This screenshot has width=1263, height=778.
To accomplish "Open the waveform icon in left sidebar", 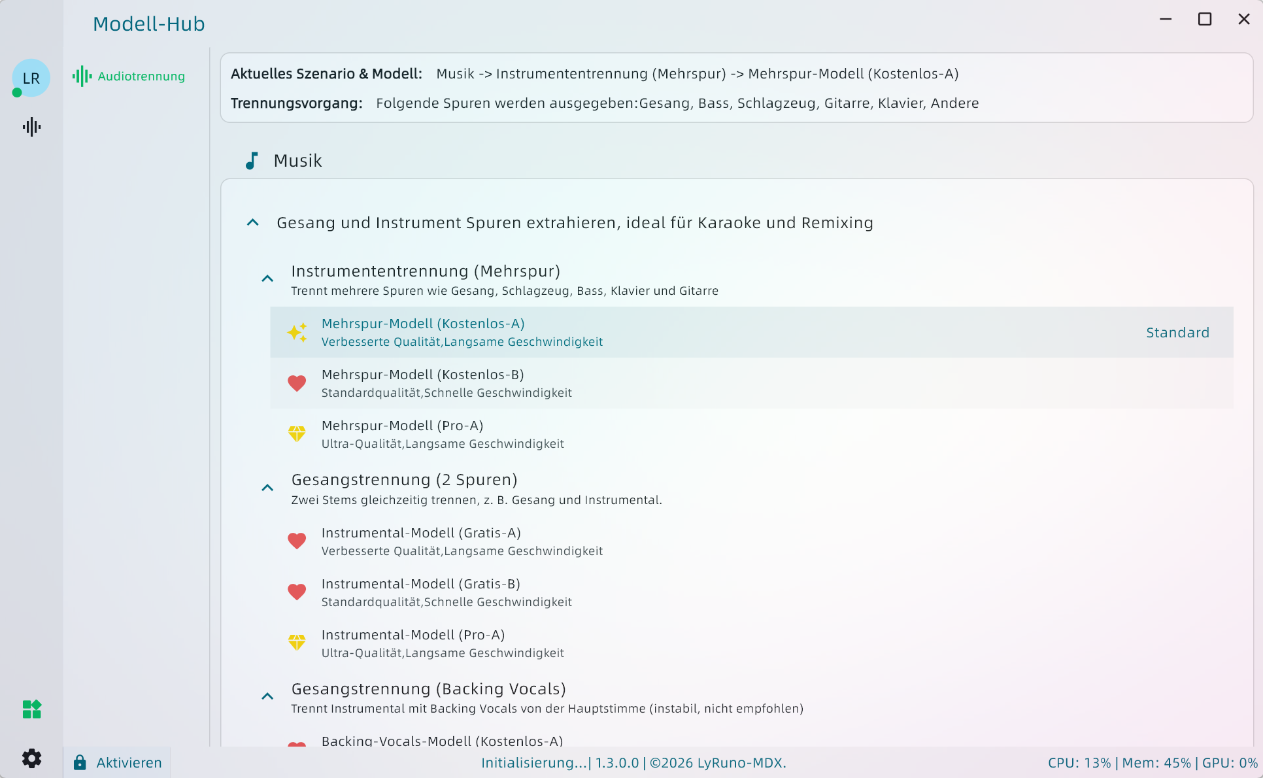I will pyautogui.click(x=31, y=127).
